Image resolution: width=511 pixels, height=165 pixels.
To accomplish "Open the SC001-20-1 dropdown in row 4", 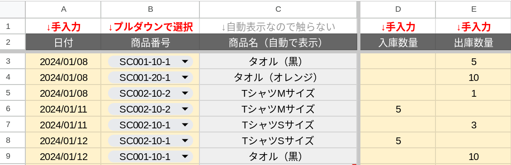I will pyautogui.click(x=150, y=77).
